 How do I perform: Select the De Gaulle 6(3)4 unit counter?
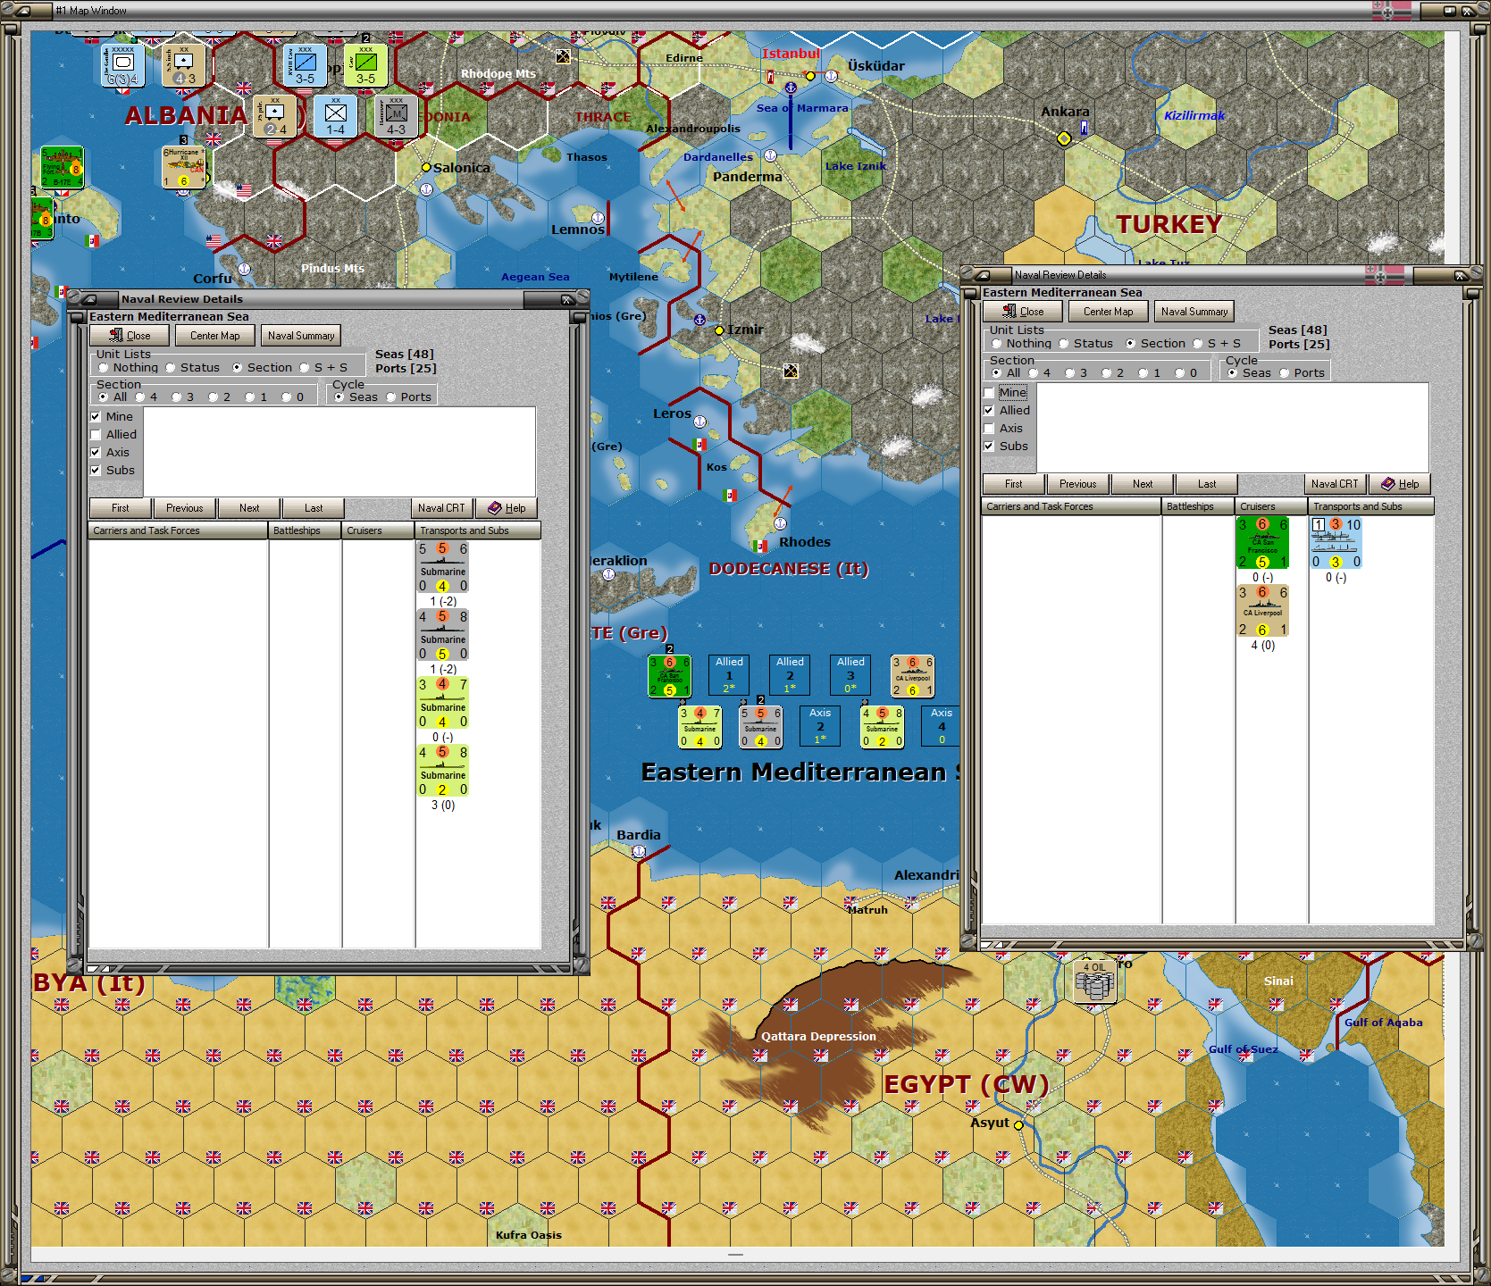click(123, 64)
